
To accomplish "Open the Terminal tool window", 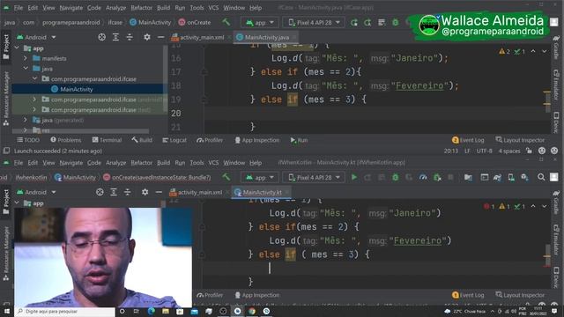I will pos(107,140).
